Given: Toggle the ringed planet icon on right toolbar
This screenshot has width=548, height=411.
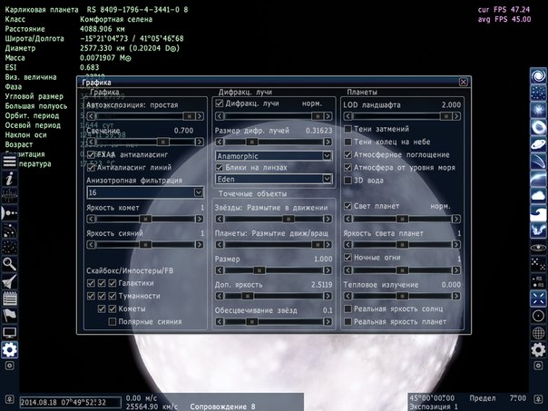Looking at the screenshot, I should [538, 144].
